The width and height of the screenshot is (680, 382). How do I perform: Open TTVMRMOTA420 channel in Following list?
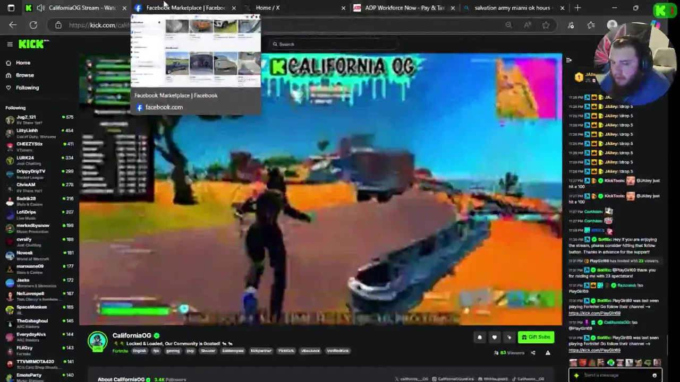point(39,364)
